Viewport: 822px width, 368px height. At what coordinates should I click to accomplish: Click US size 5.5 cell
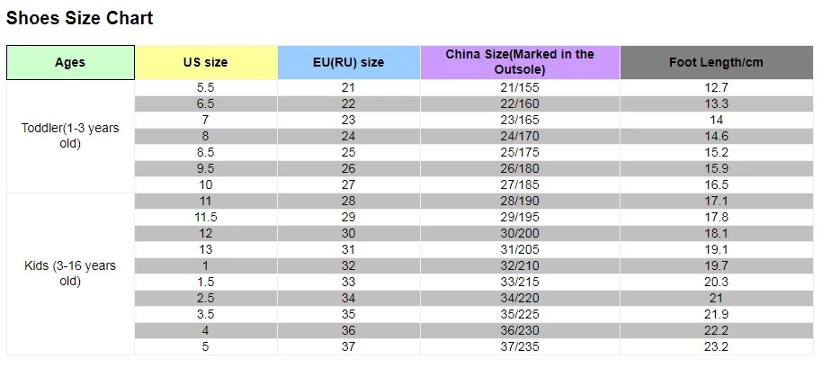pyautogui.click(x=206, y=88)
